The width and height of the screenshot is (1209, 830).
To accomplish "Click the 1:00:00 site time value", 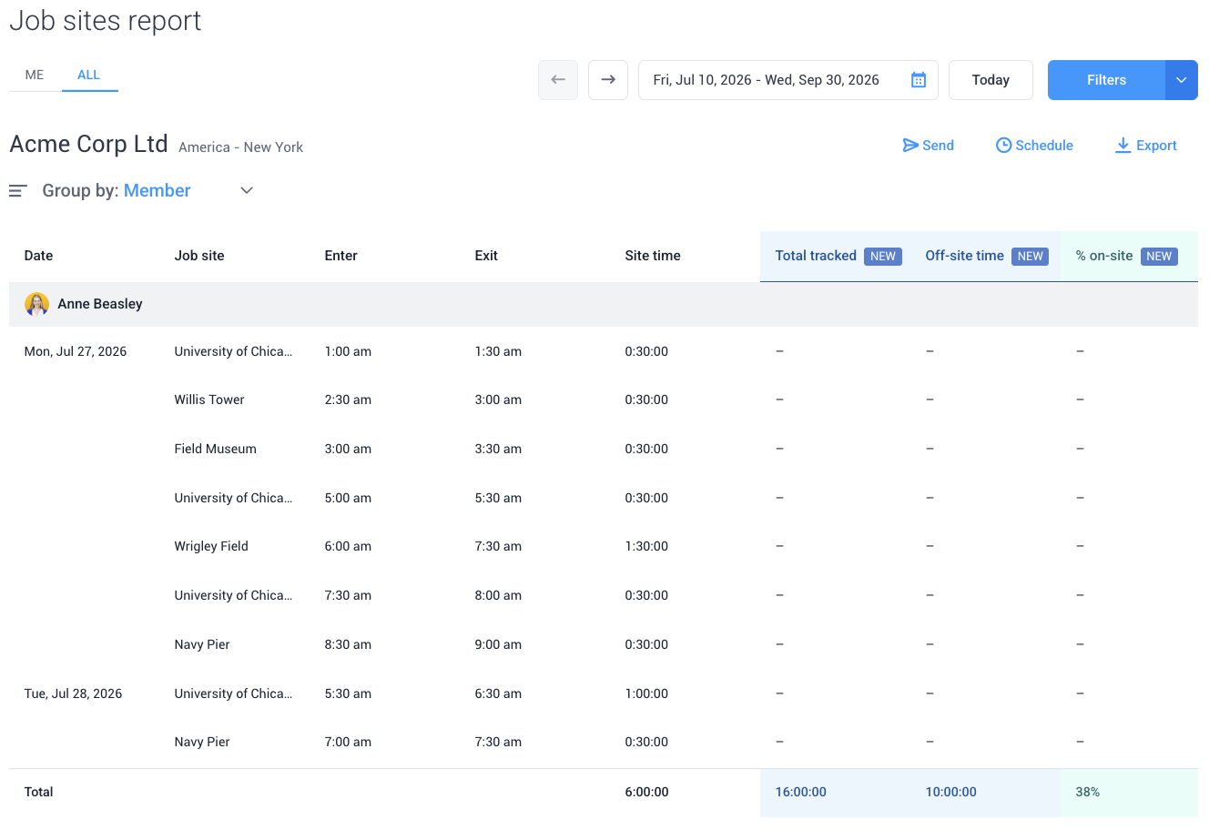I will click(646, 693).
